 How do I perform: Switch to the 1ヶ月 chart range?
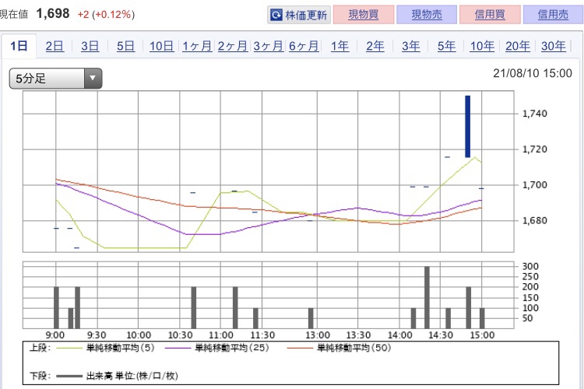tap(197, 46)
